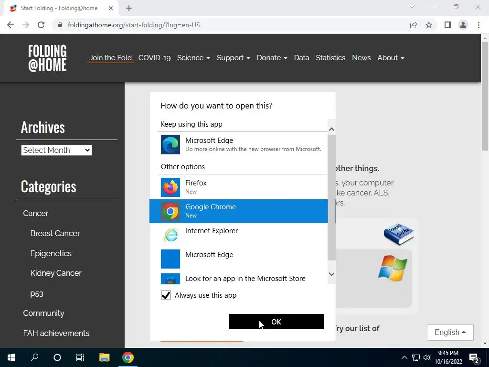Click the taskbar clock and date

point(448,357)
